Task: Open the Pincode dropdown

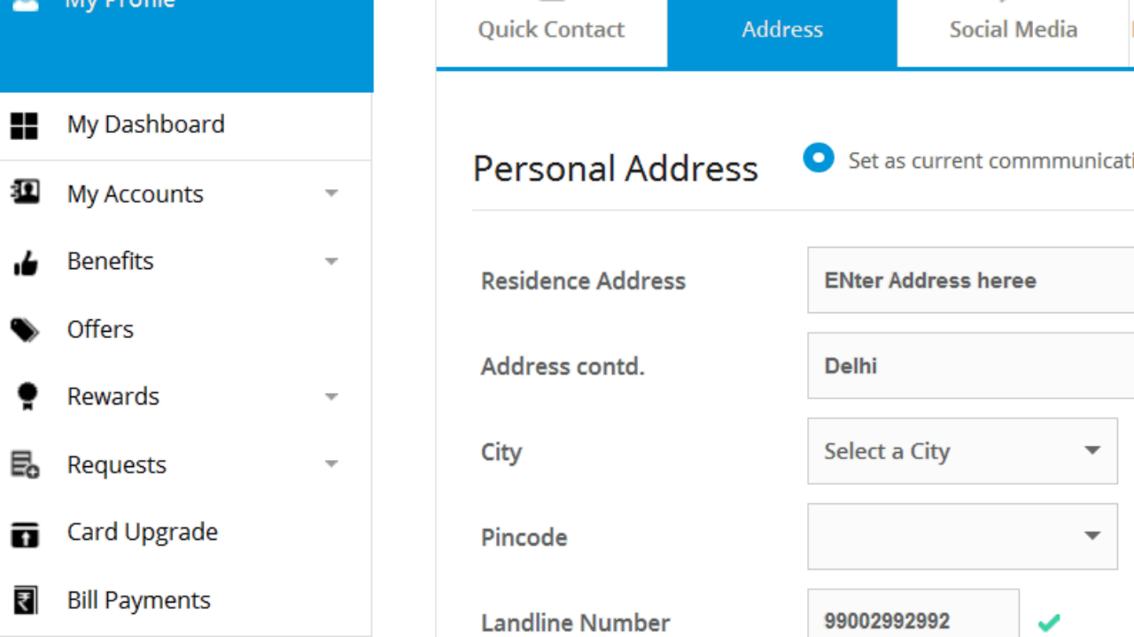Action: [962, 537]
